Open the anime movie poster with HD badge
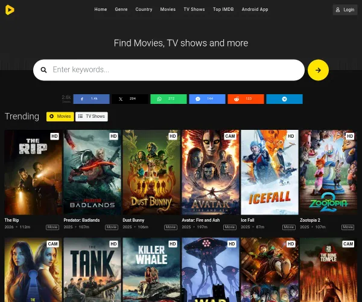Image resolution: width=362 pixels, height=302 pixels. coord(270,269)
